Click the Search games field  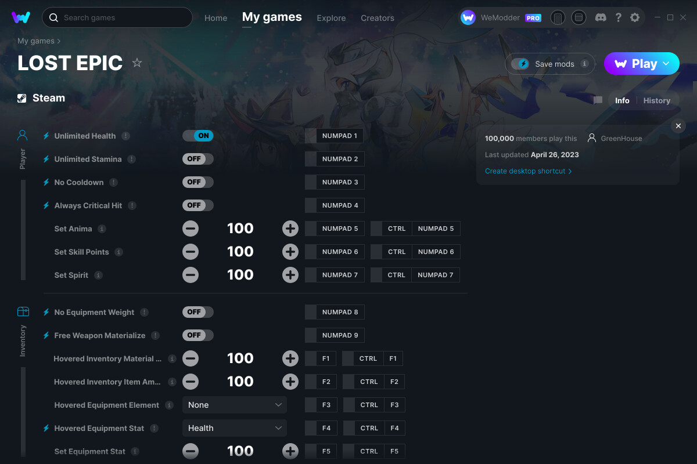117,17
